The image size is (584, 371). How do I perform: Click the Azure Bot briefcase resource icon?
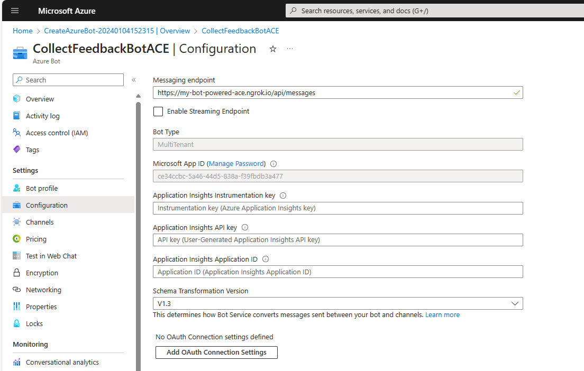20,53
